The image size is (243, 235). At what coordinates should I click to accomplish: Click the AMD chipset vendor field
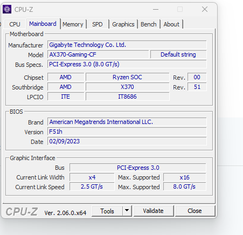point(66,77)
